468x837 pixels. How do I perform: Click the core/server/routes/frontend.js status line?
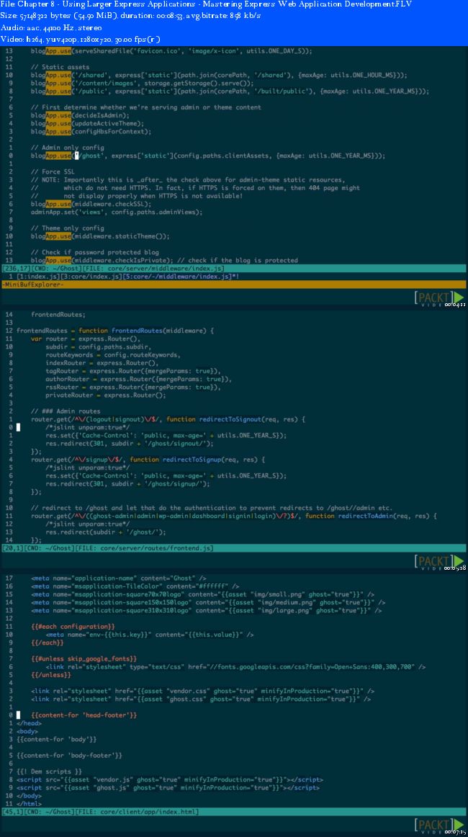click(x=234, y=548)
